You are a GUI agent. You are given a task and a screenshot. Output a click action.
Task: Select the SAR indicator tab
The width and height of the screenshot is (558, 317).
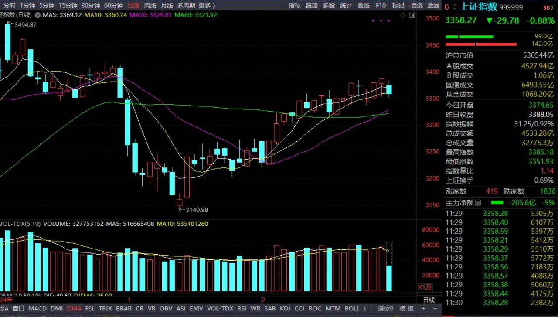270,308
